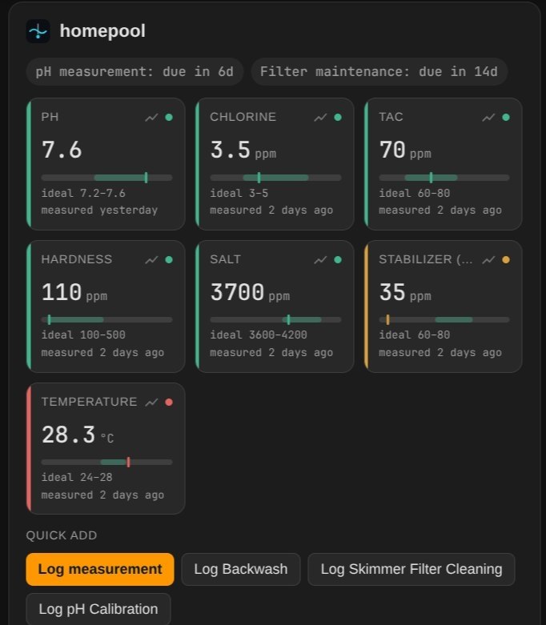Click Log Skimmer Filter Cleaning button
Screen dimensions: 546x625
412,569
